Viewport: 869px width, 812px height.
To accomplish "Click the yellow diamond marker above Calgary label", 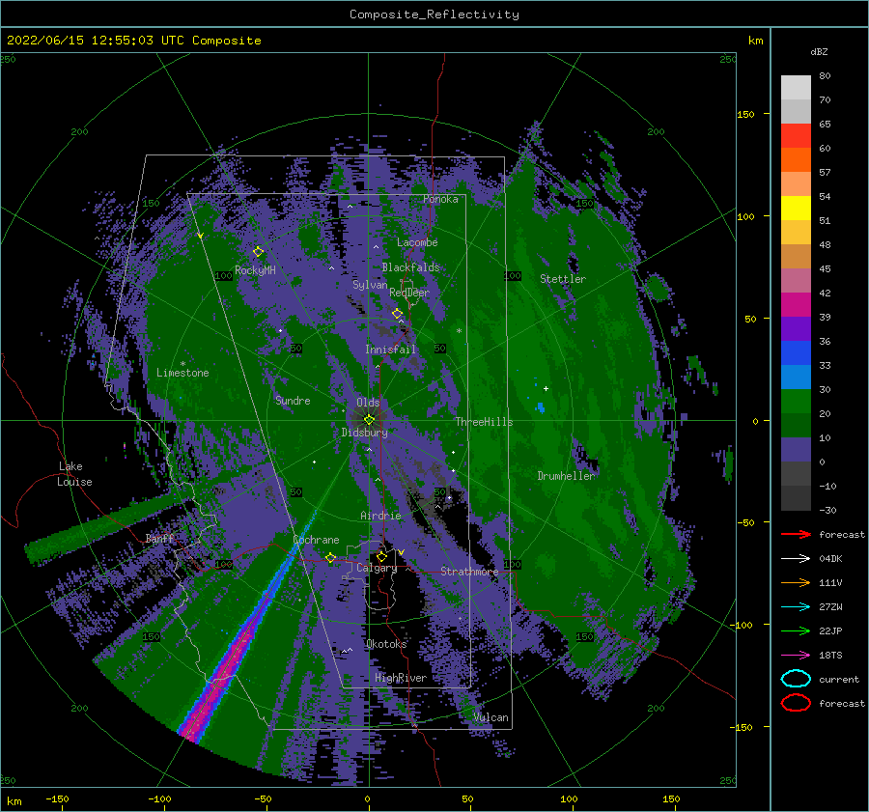I will pyautogui.click(x=381, y=556).
